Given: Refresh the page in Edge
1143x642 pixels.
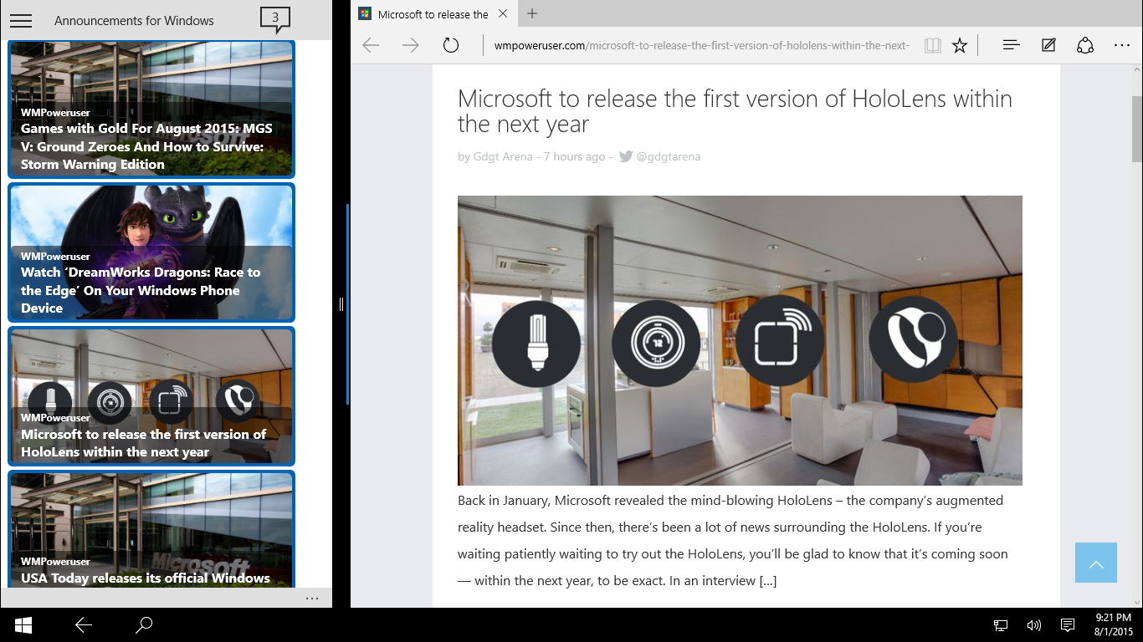Looking at the screenshot, I should 451,45.
